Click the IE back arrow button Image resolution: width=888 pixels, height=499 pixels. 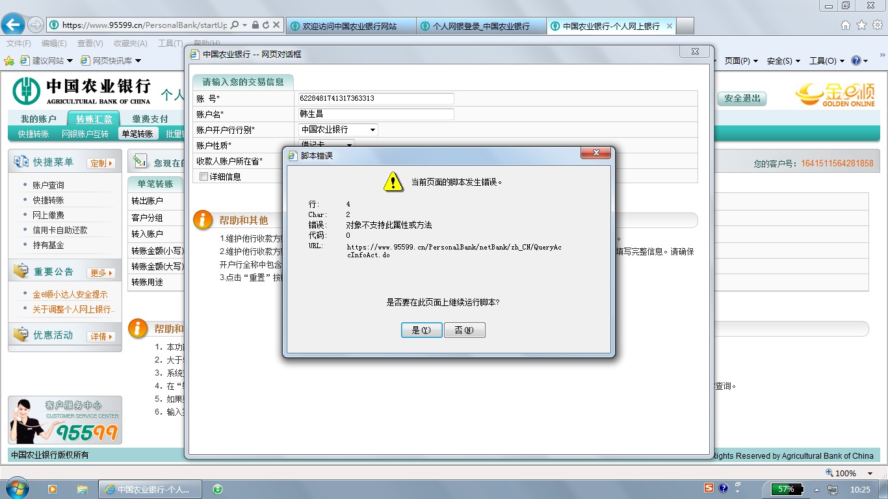click(x=14, y=25)
